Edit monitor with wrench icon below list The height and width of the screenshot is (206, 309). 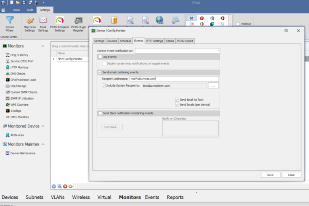(60, 186)
